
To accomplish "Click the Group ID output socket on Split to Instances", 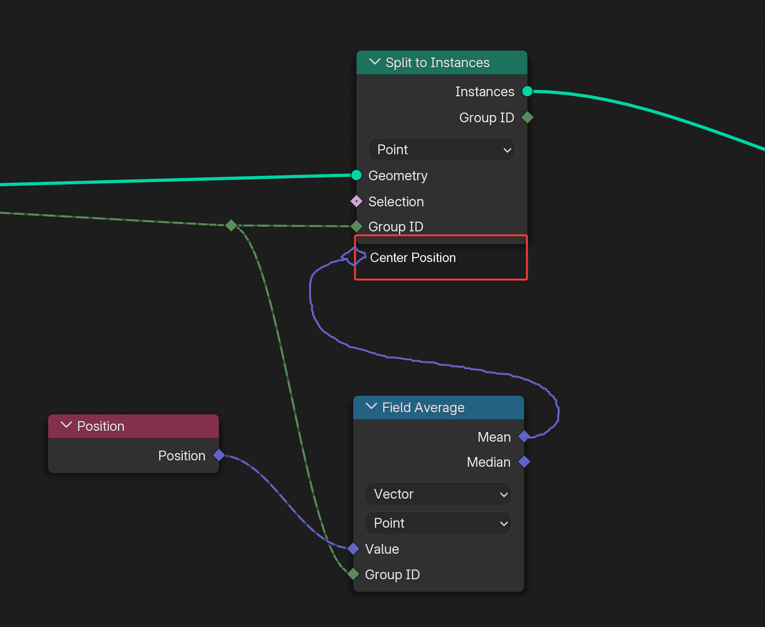I will 527,117.
